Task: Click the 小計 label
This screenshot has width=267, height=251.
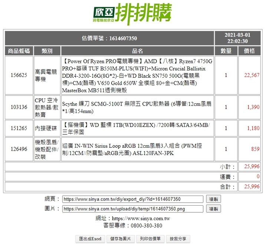Action: pyautogui.click(x=227, y=167)
